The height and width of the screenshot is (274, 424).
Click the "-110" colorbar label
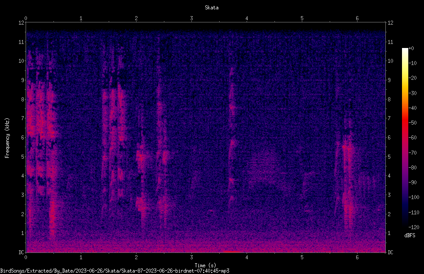(414, 213)
